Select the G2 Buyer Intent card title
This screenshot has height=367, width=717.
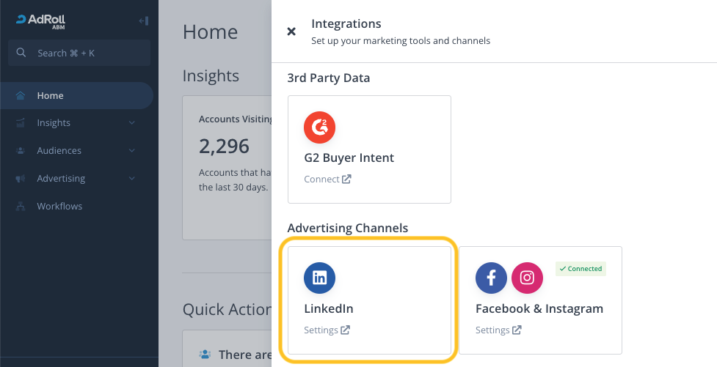pyautogui.click(x=349, y=157)
